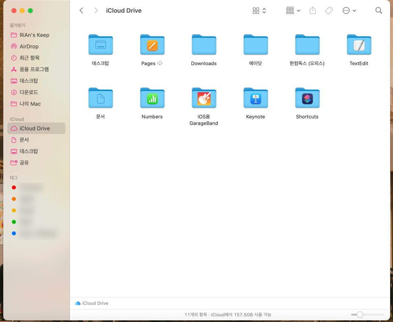The width and height of the screenshot is (393, 322).
Task: Select 데스크탑 under 즐겨찾기 in sidebar
Action: pyautogui.click(x=36, y=81)
